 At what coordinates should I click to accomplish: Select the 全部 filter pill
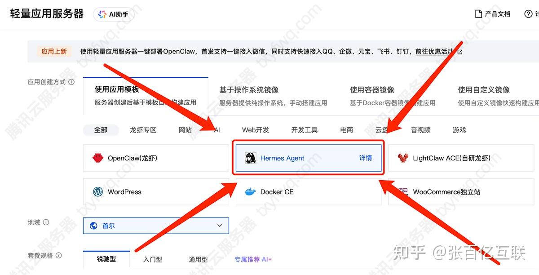coord(101,129)
